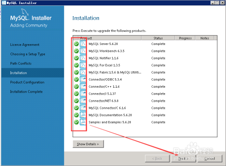Click green check icon for Connector/J 5.1.37
The image size is (226, 166).
coord(76,94)
